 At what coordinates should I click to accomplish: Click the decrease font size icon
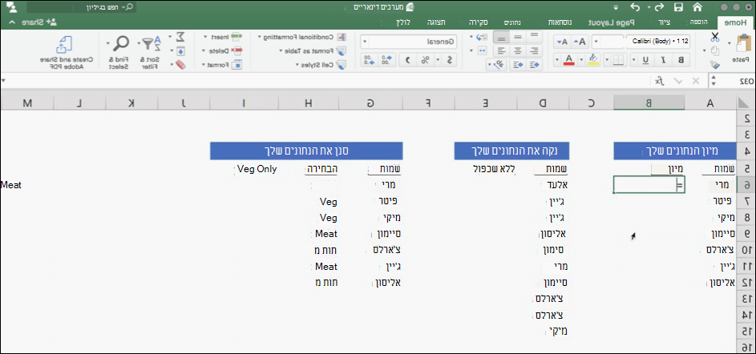[x=563, y=42]
